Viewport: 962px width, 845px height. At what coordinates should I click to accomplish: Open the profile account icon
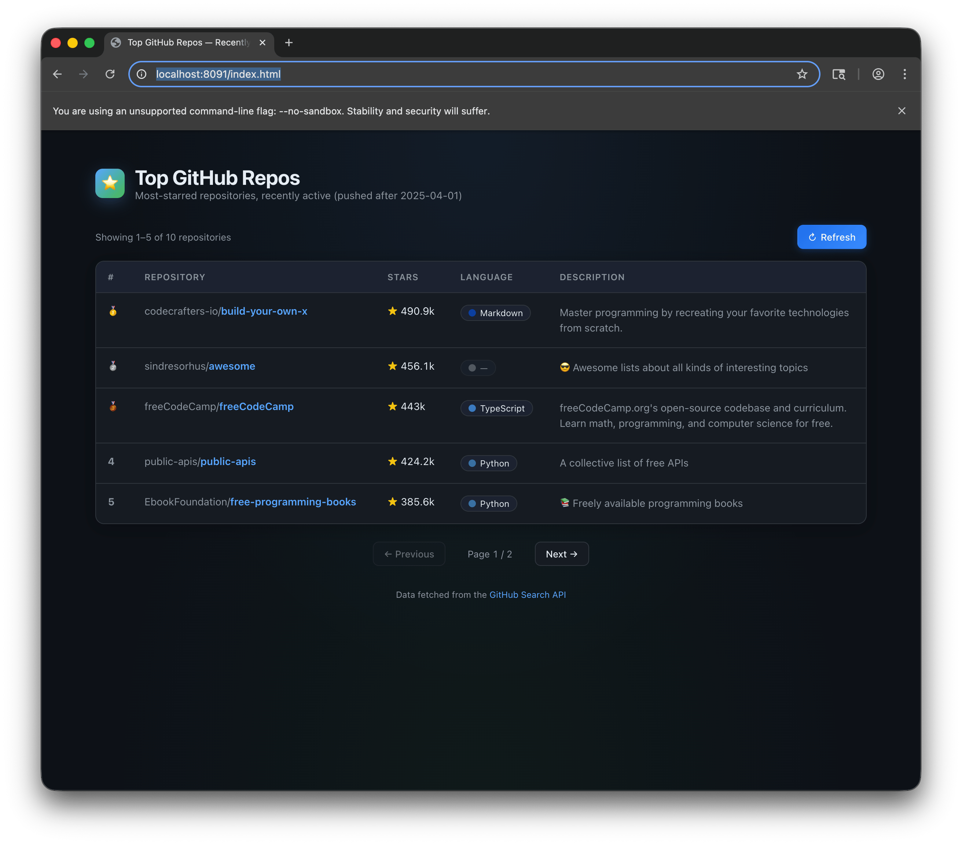coord(878,74)
